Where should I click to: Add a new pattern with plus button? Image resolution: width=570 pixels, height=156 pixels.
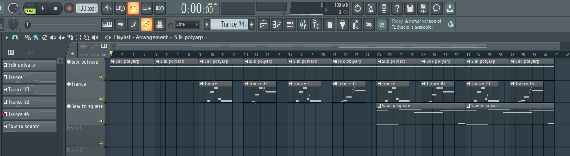pyautogui.click(x=251, y=25)
